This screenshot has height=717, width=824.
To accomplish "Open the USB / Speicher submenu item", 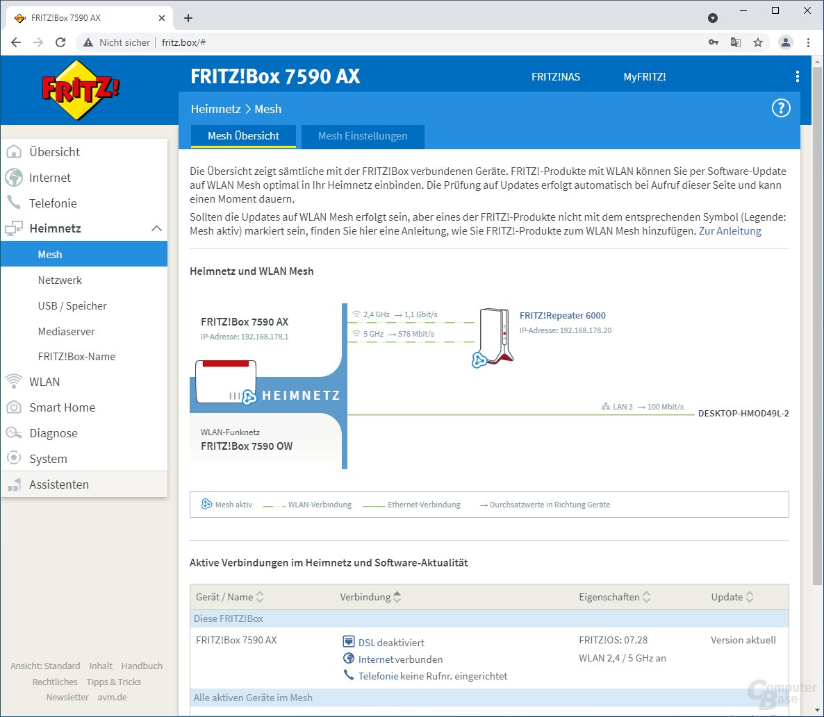I will click(x=72, y=305).
